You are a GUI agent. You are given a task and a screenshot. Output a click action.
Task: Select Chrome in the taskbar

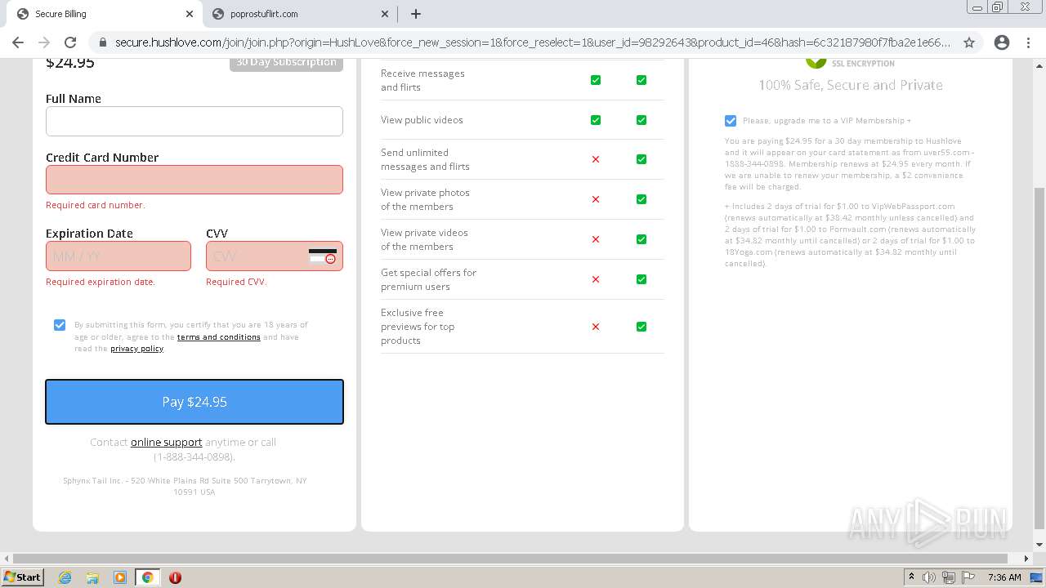tap(147, 577)
